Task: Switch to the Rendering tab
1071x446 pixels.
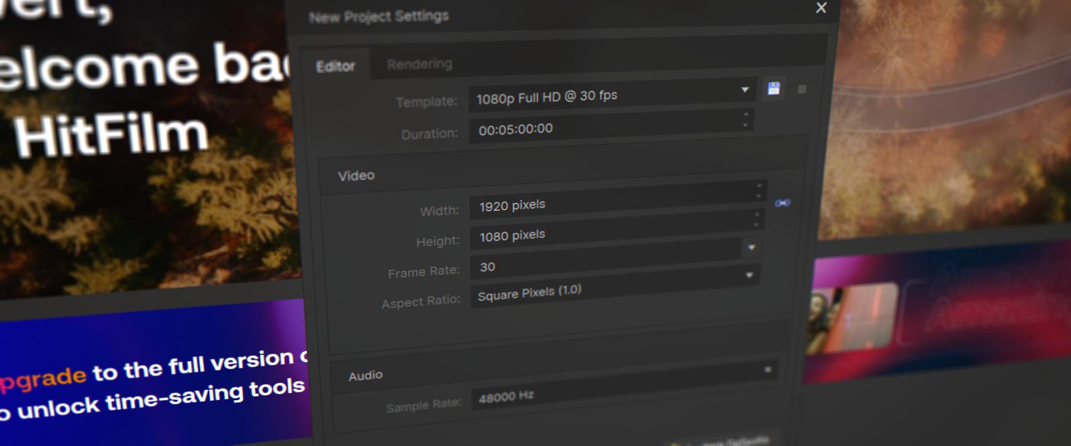Action: click(419, 65)
